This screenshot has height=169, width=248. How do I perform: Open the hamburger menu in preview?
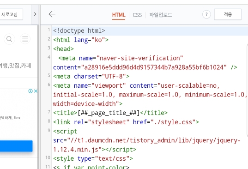pos(25,39)
